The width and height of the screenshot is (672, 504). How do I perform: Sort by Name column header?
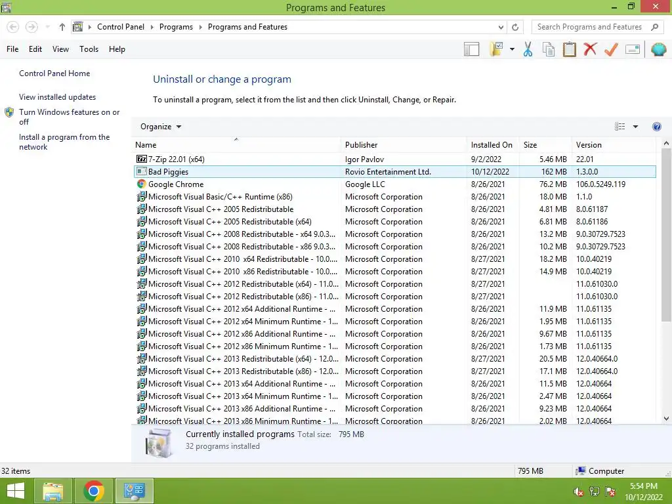236,145
